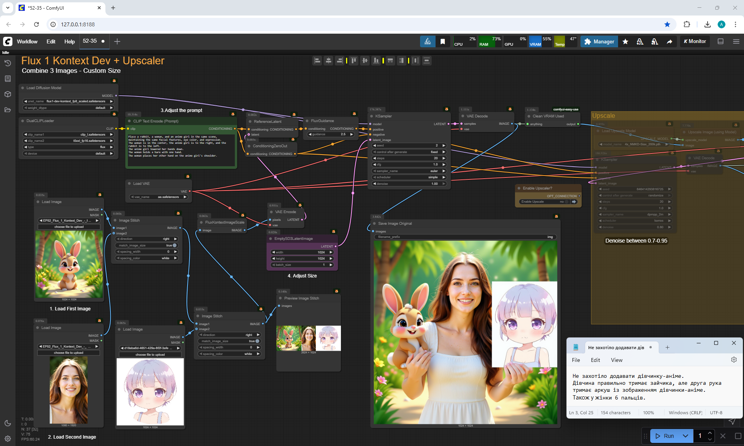This screenshot has height=446, width=744.
Task: Click the Run button
Action: coord(665,436)
